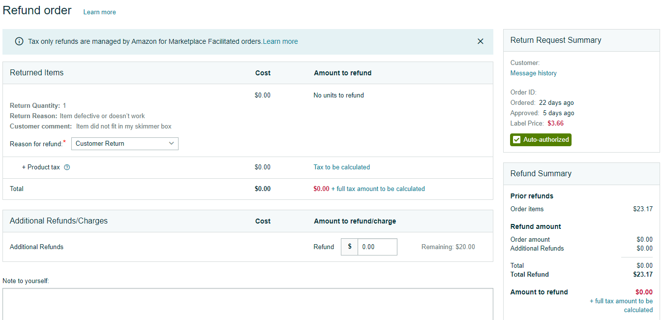Screen dimensions: 665x320
Task: Click the Remaining: $20.00 text
Action: 448,247
